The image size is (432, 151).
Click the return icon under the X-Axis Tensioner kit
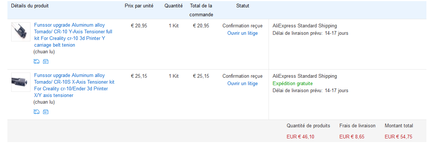(46, 112)
